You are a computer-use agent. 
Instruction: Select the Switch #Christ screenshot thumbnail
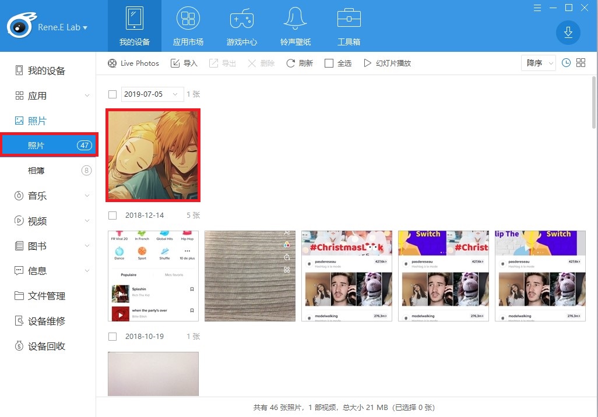pos(443,276)
